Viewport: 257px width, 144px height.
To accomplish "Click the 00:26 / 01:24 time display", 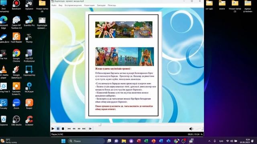I will 194,134.
